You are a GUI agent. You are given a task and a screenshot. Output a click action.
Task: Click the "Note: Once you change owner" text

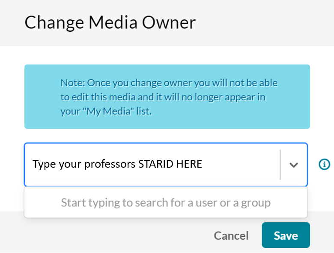click(169, 83)
